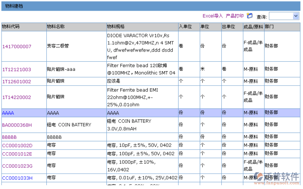Screen dimensions: 303x189
Task: Open material code CC0001033H
Action: coord(18,178)
